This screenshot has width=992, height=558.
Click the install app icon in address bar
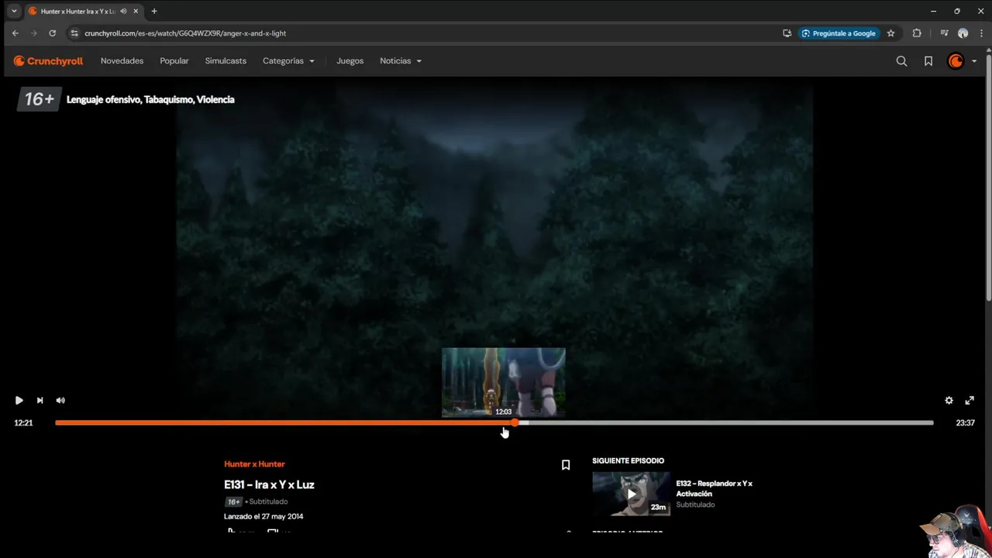pos(787,33)
